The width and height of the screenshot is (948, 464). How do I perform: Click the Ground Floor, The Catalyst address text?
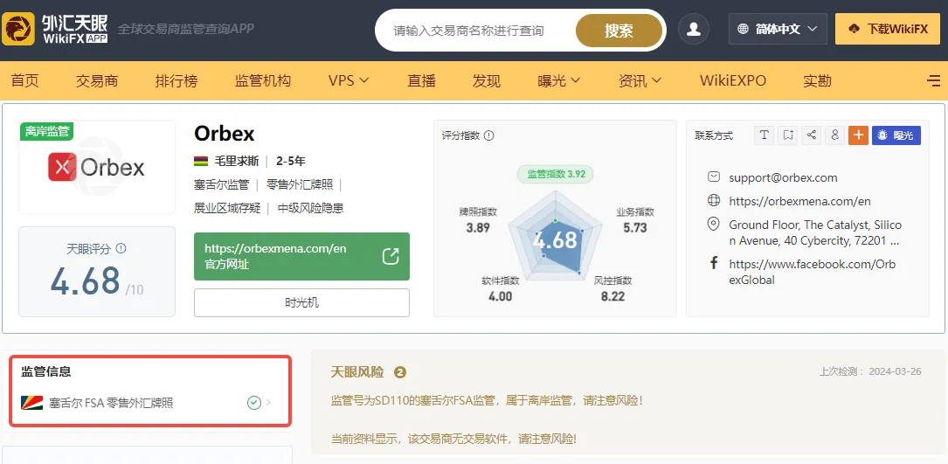[815, 232]
